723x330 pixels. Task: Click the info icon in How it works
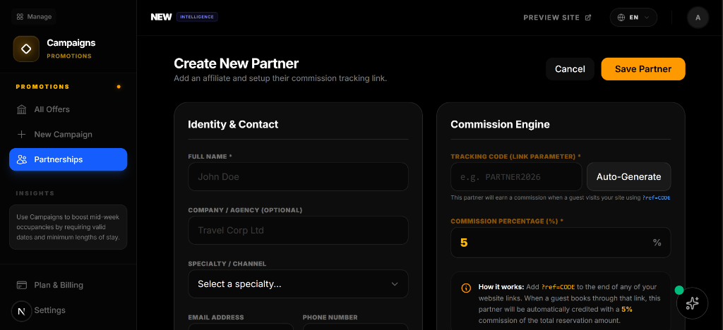click(466, 288)
